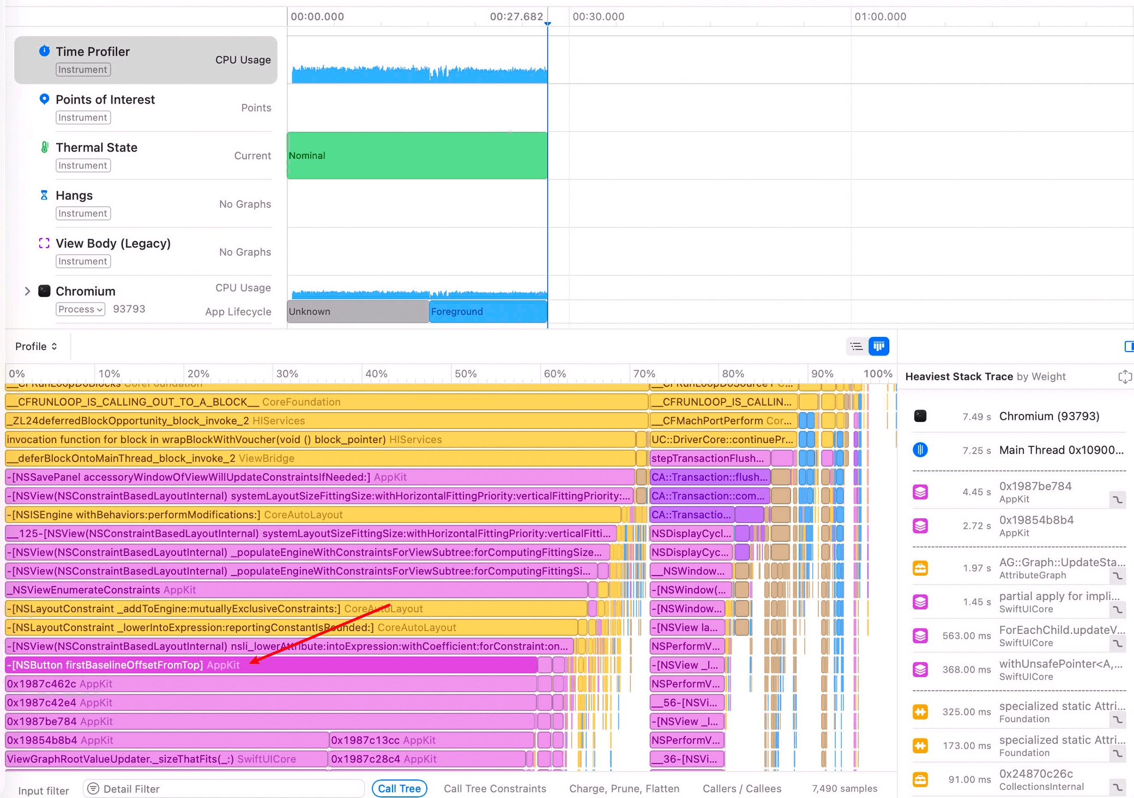
Task: Click the Points of Interest pin icon
Action: point(44,99)
